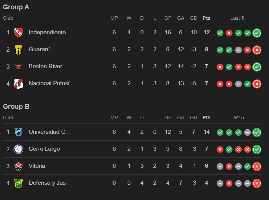The width and height of the screenshot is (269, 200).
Task: Click the Group A heading
Action: point(16,7)
